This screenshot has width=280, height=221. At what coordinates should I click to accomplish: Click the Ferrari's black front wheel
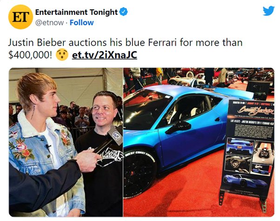pyautogui.click(x=139, y=173)
